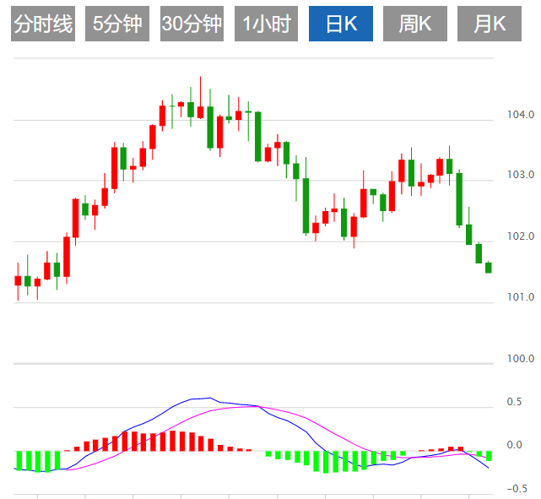Open the 月K monthly candlestick tab
Screen dimensions: 541x499
(x=490, y=24)
